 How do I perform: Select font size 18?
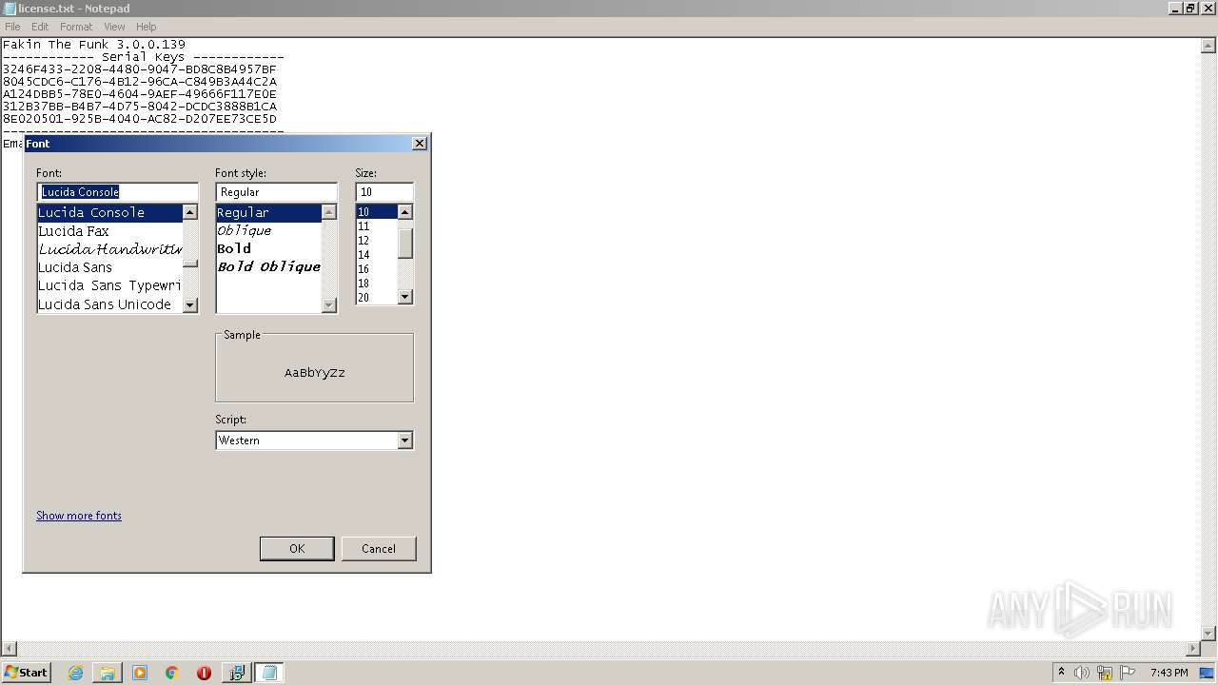tap(376, 284)
